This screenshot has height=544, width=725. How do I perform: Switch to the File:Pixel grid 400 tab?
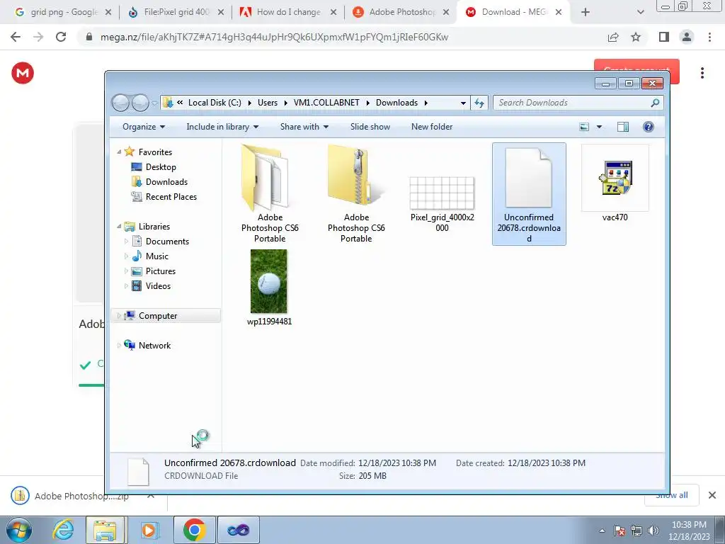click(x=176, y=12)
